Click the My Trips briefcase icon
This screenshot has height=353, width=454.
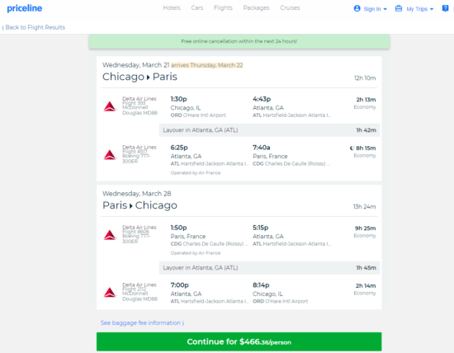pyautogui.click(x=399, y=8)
